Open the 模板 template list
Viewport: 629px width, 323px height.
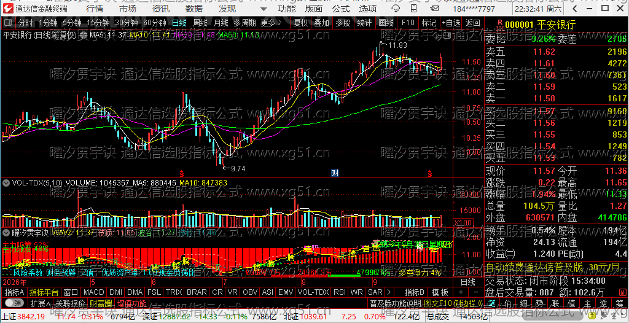(440, 292)
